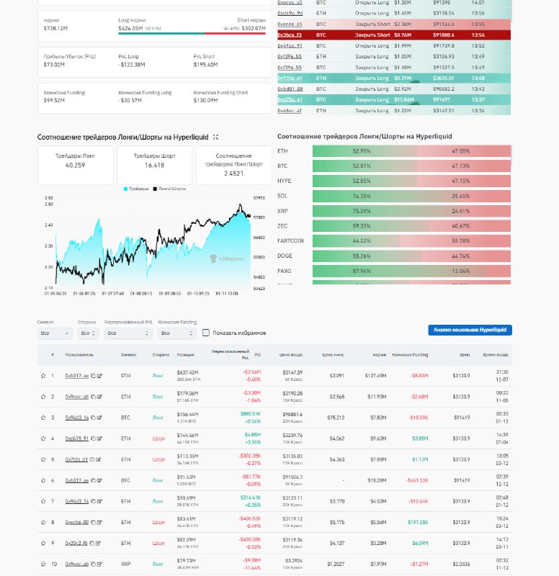This screenshot has height=576, width=559.
Task: Enable the "Показать избранное" checkbox
Action: pyautogui.click(x=206, y=333)
